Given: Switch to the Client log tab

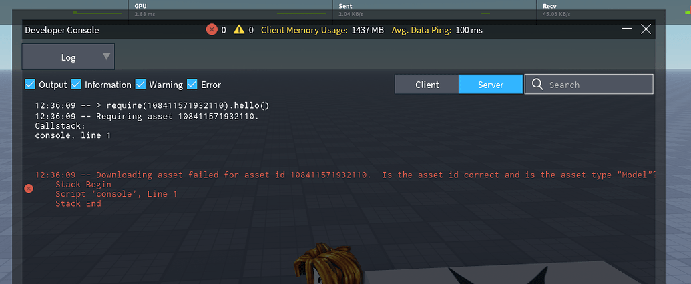Looking at the screenshot, I should (x=427, y=85).
